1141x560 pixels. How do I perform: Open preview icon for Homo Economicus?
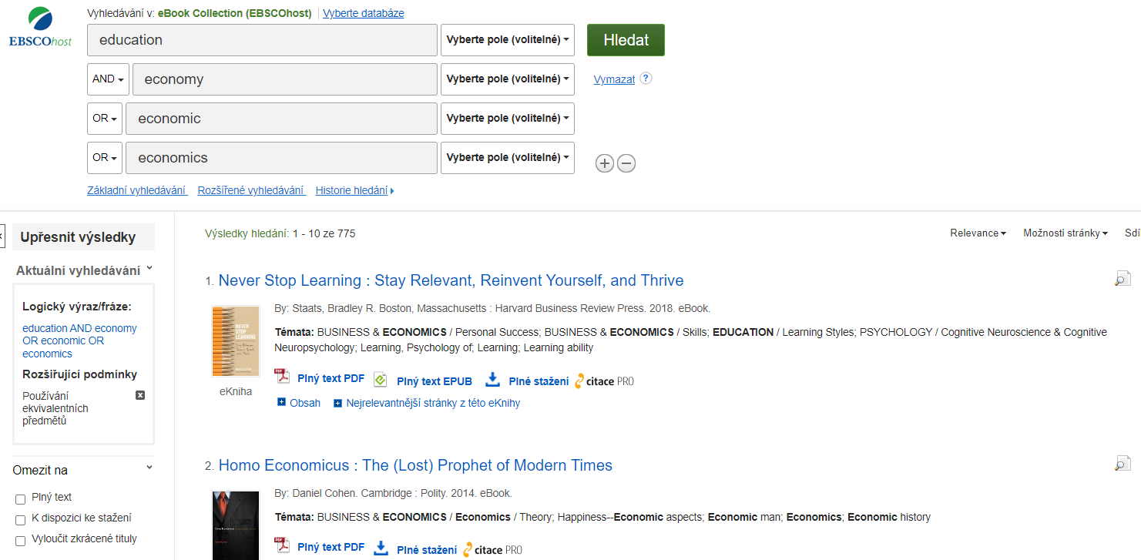tap(1123, 463)
